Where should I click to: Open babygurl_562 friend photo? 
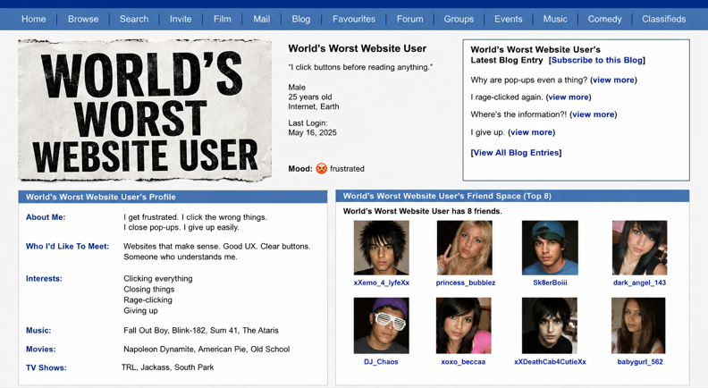coord(638,325)
